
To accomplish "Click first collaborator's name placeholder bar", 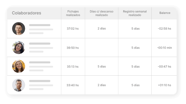I will pos(40,25).
